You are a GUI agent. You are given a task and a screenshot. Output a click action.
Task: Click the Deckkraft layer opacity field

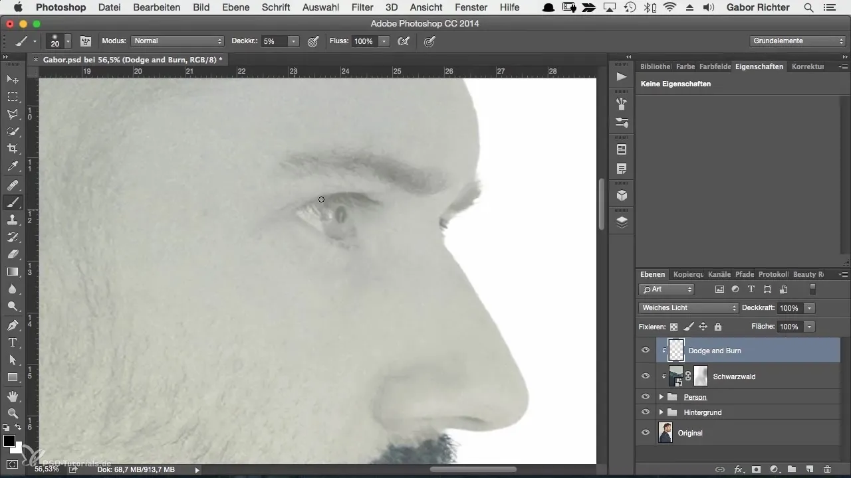coord(789,308)
